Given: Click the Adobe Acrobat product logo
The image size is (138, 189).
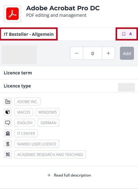Looking at the screenshot, I should point(12,14).
